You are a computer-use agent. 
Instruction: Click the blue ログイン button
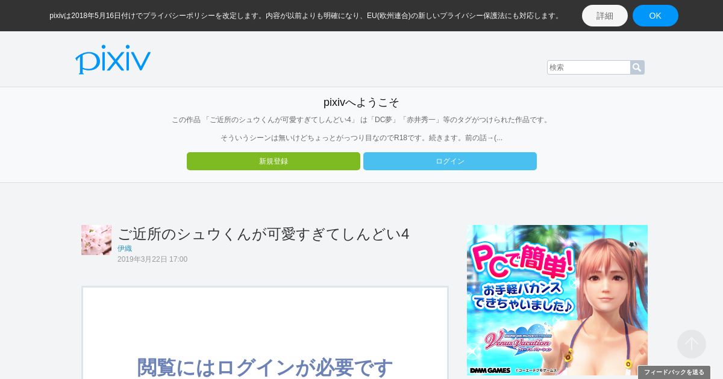[450, 161]
